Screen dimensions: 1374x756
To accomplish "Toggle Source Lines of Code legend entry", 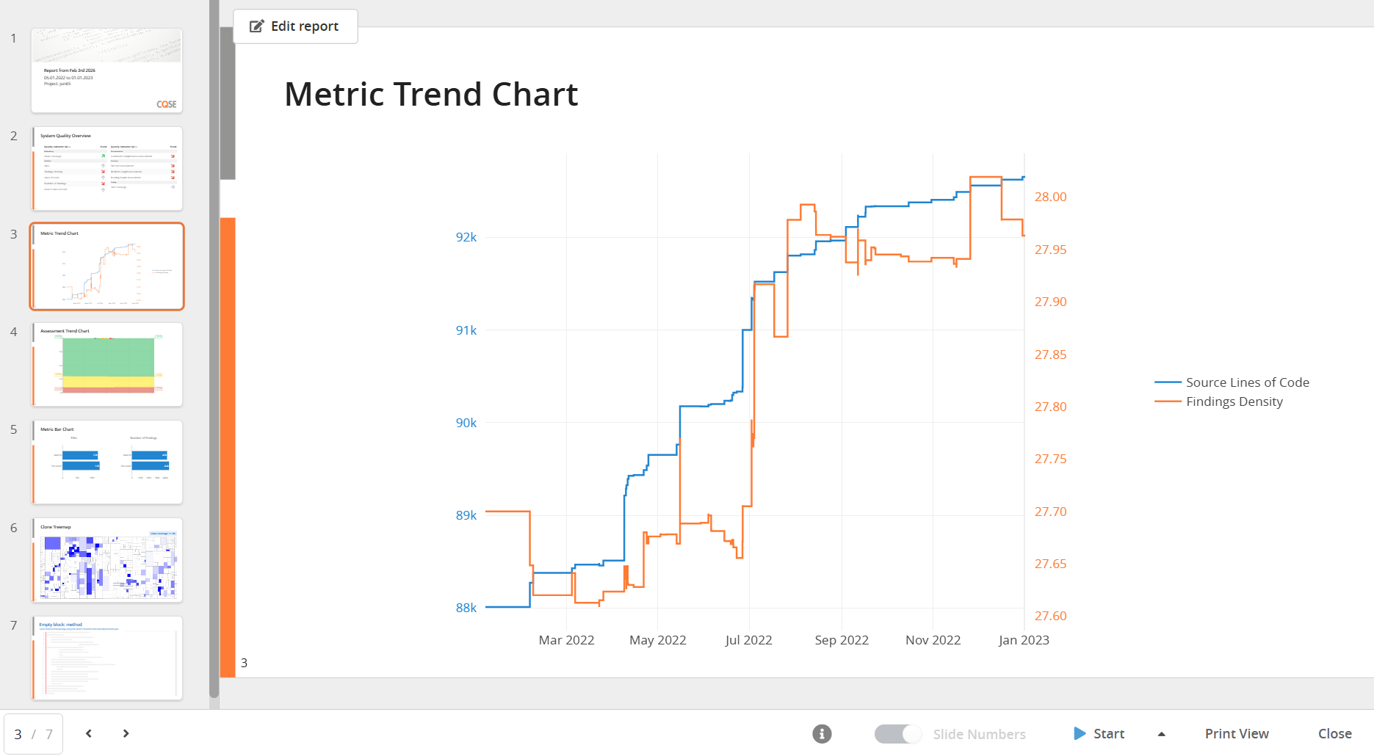I will click(x=1247, y=382).
